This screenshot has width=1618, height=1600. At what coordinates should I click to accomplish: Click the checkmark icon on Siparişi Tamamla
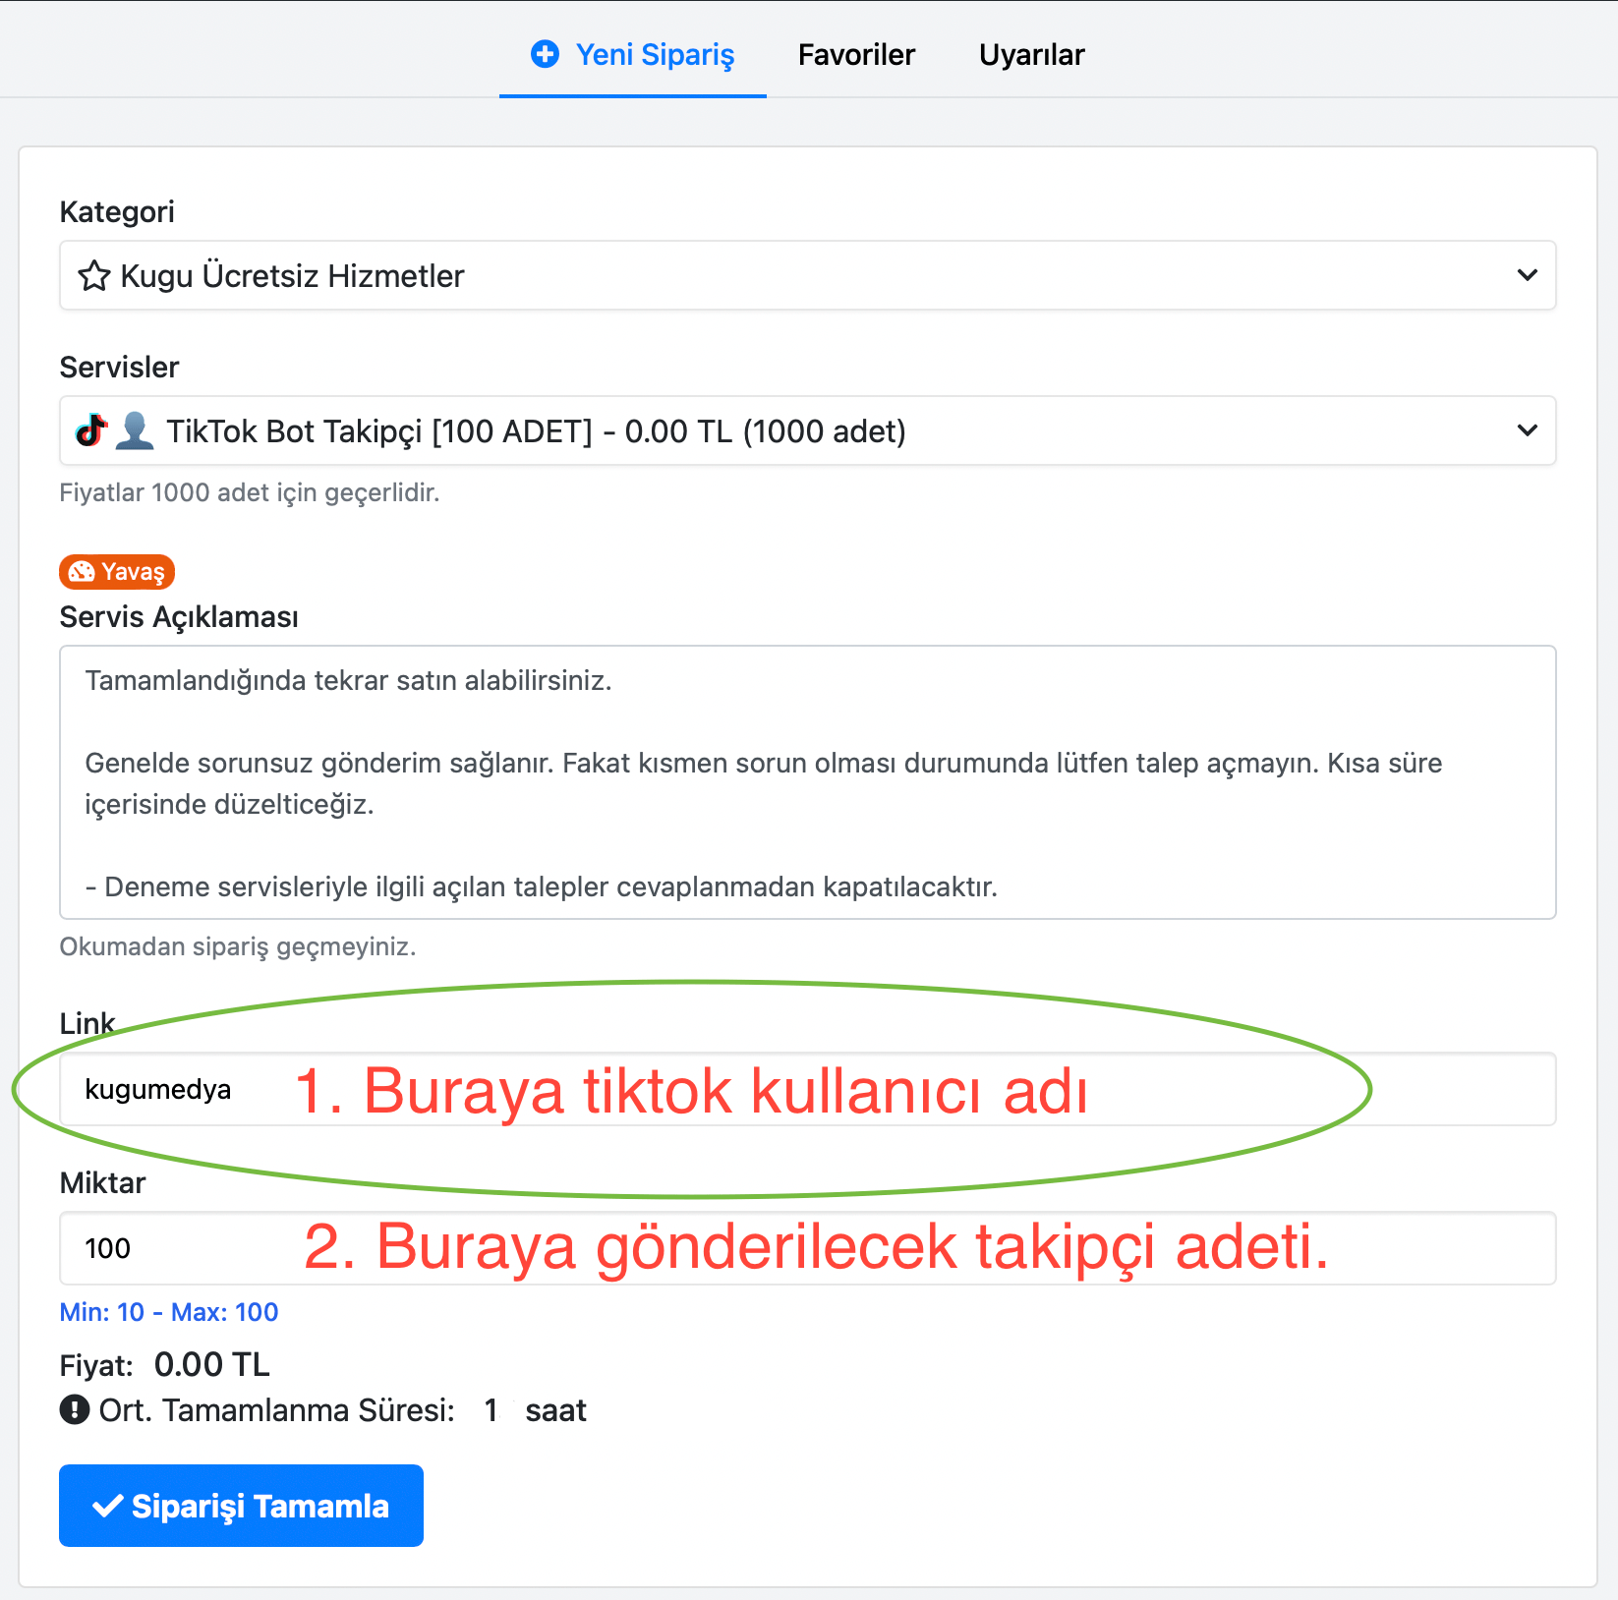click(107, 1506)
